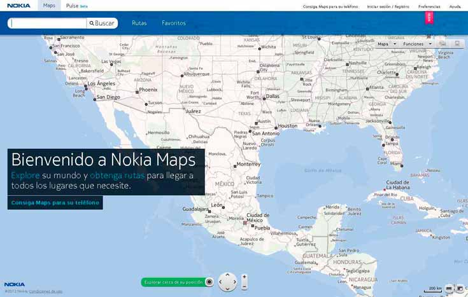468x297 pixels.
Task: Open the 'Consiga Maps para su teléfono' top link
Action: click(x=330, y=6)
